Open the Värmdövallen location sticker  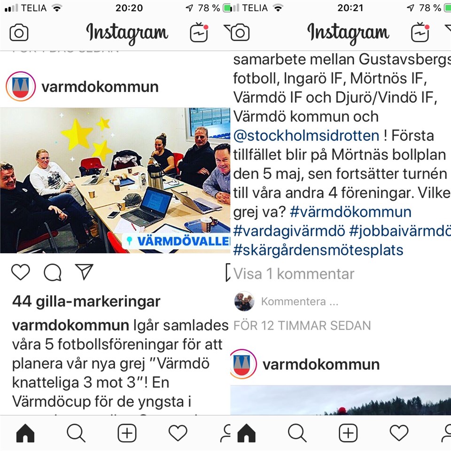point(176,241)
